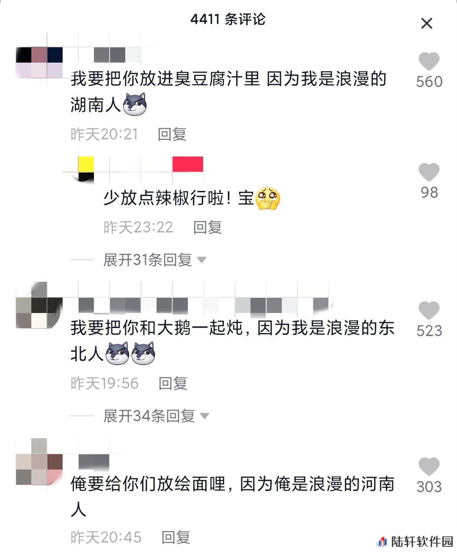Open avatar of the Henan commenter
The height and width of the screenshot is (552, 457).
click(x=39, y=462)
